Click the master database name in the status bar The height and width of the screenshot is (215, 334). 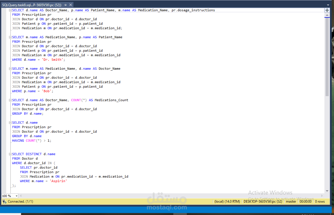pyautogui.click(x=291, y=202)
